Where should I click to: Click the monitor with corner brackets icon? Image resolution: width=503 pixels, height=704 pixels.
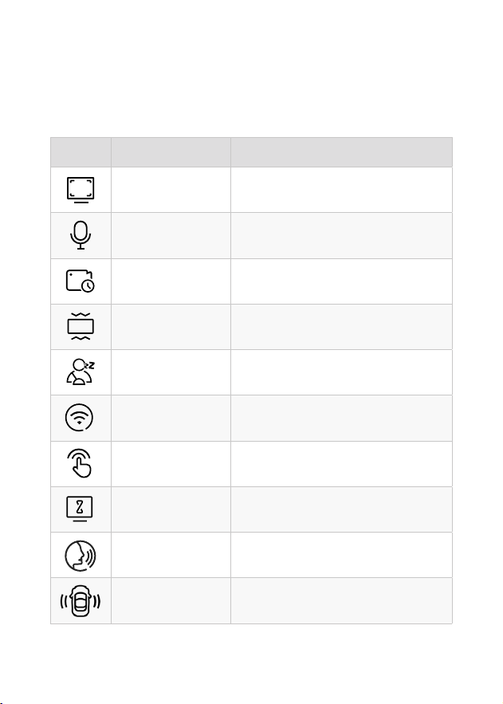pyautogui.click(x=81, y=190)
